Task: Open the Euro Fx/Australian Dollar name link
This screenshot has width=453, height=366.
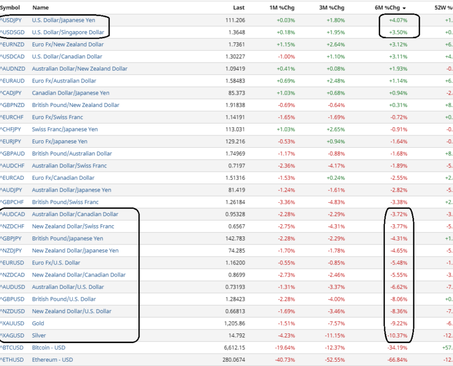Action: tap(65, 81)
